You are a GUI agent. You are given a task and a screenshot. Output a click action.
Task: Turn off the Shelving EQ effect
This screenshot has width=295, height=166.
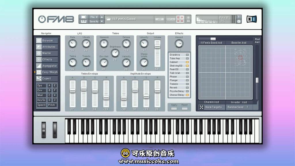click(187, 66)
